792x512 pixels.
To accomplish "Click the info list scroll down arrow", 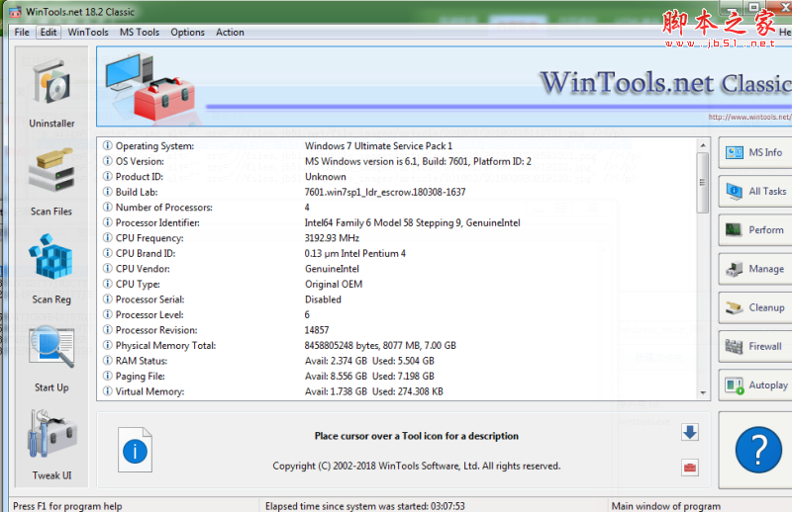I will coord(703,393).
